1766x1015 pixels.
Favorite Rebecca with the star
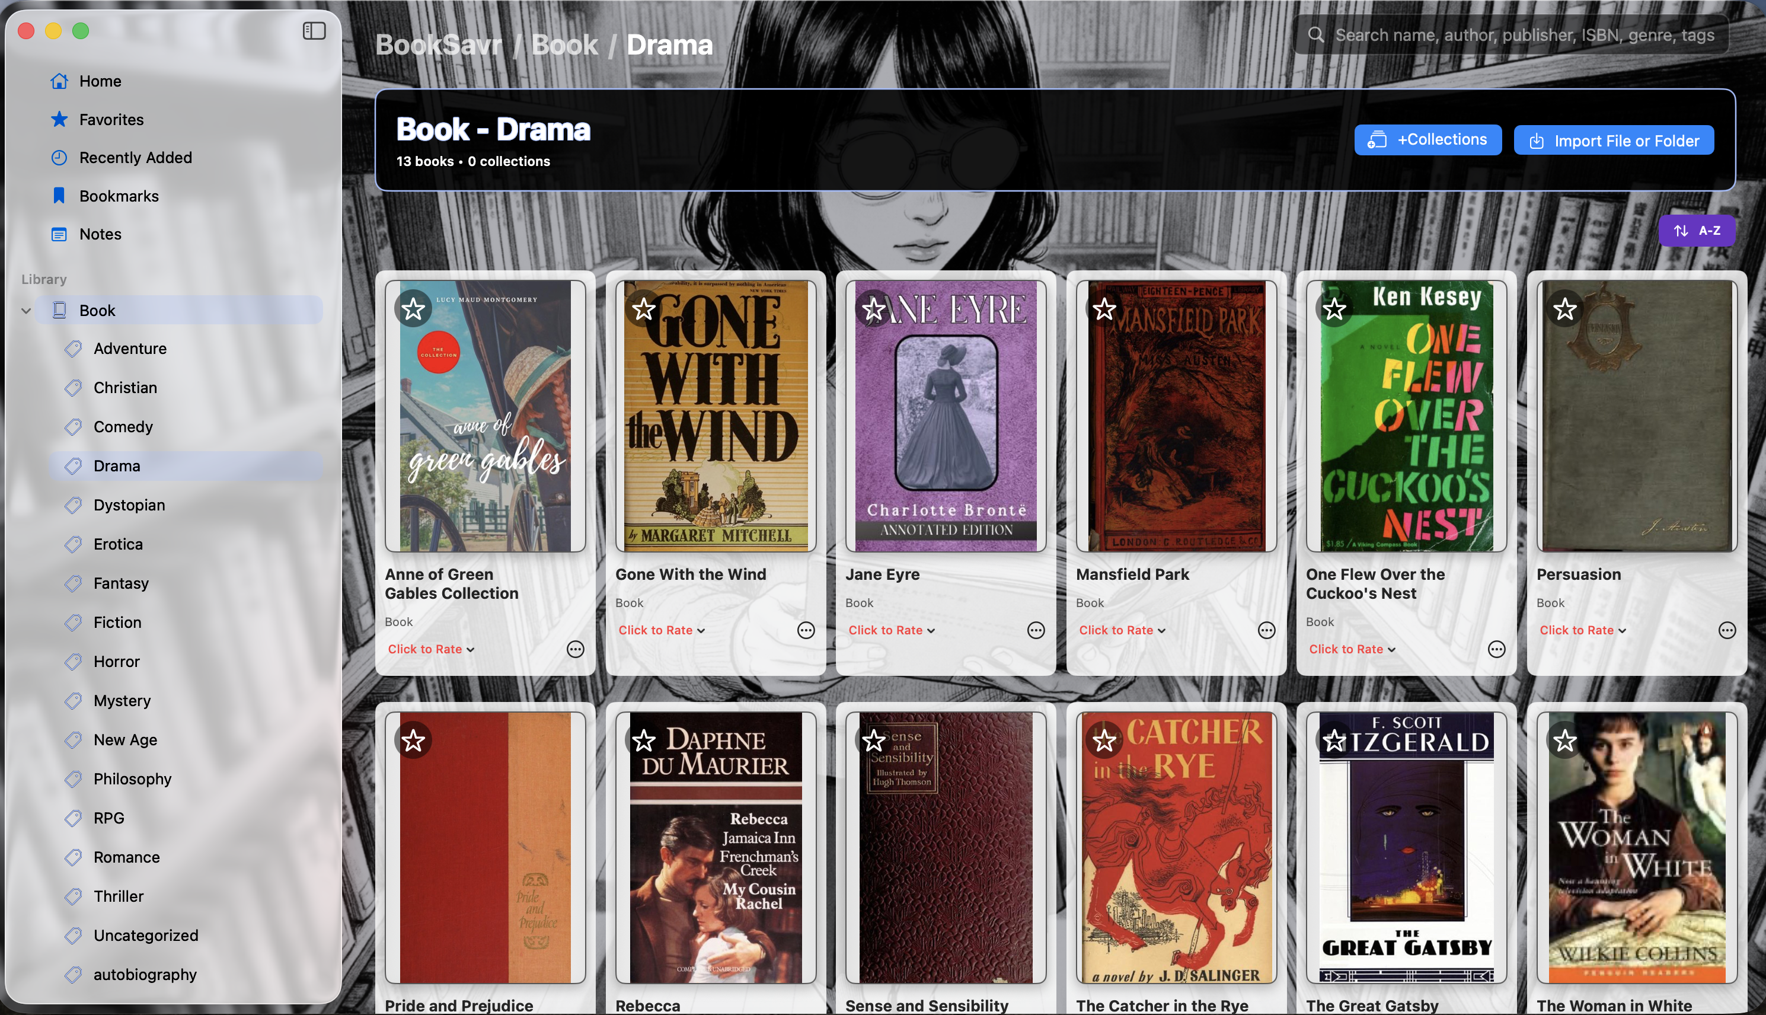coord(644,740)
